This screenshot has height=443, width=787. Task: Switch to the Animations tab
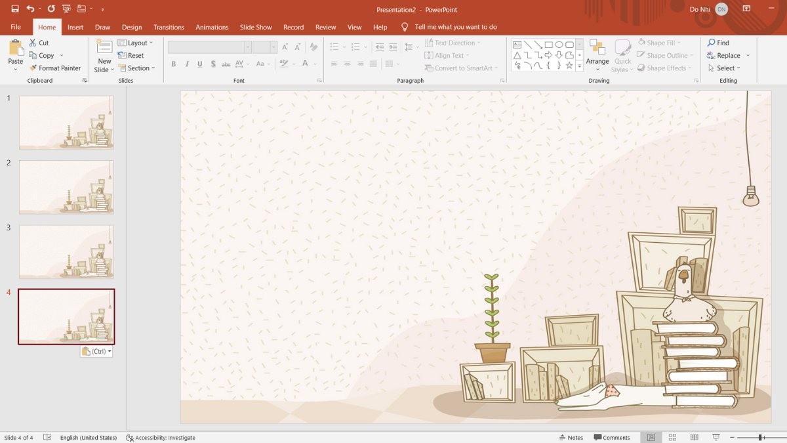[x=212, y=27]
